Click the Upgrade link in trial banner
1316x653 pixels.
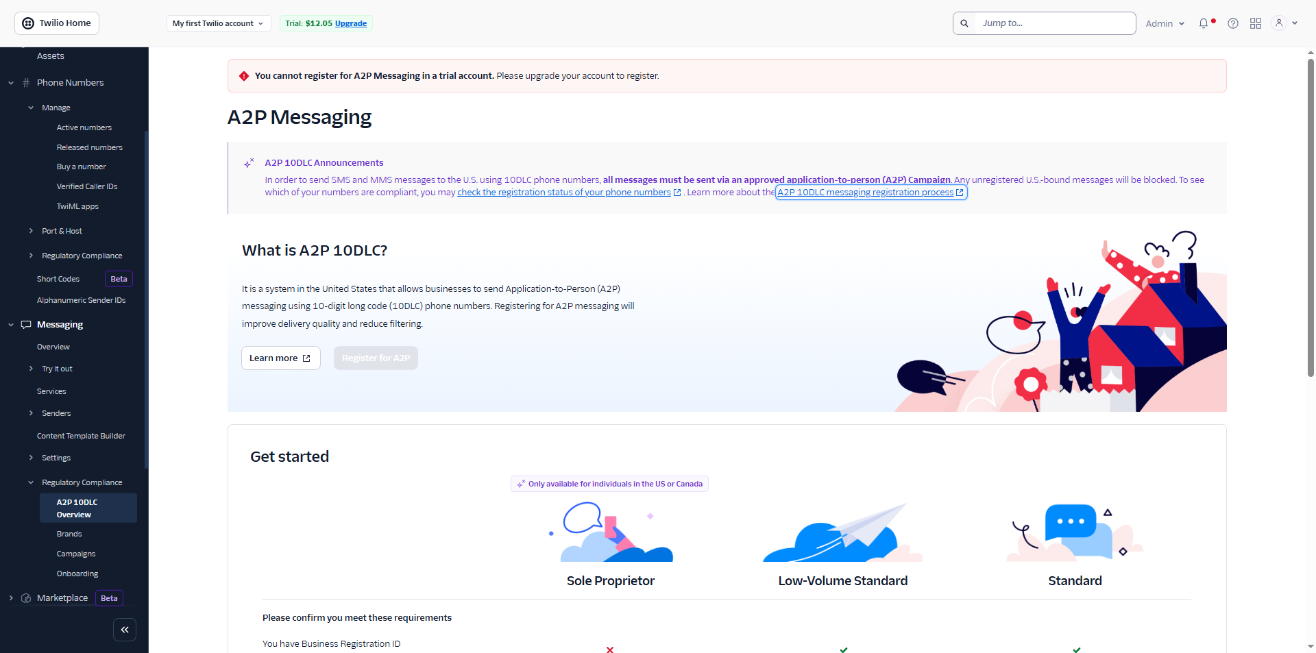click(351, 23)
